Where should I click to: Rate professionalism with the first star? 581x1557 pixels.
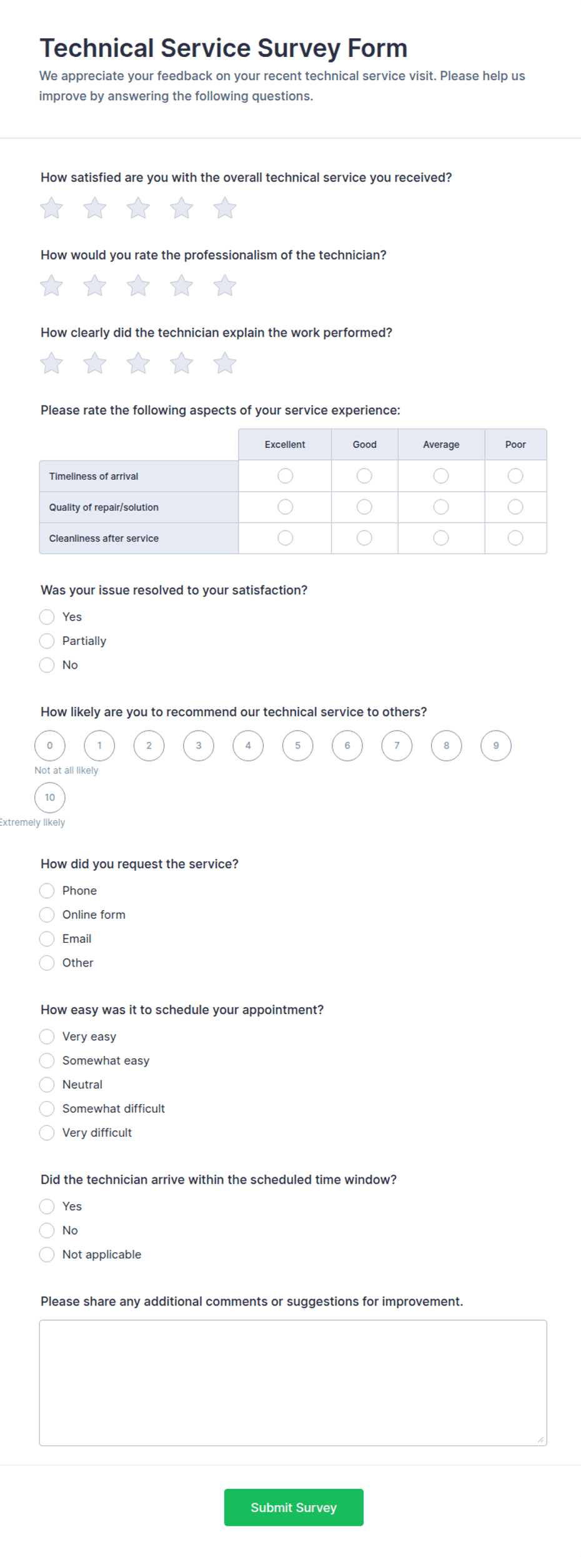[51, 286]
